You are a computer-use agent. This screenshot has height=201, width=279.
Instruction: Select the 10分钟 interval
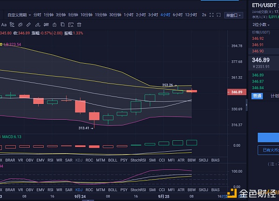tap(86, 15)
